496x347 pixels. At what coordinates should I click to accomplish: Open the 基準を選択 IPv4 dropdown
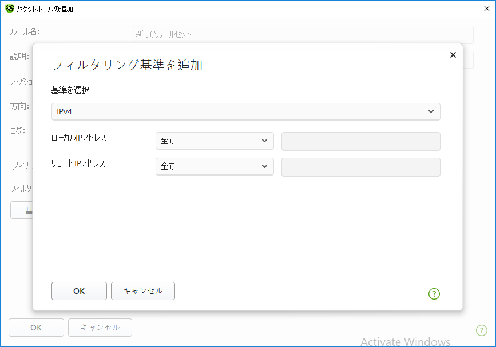pyautogui.click(x=246, y=111)
